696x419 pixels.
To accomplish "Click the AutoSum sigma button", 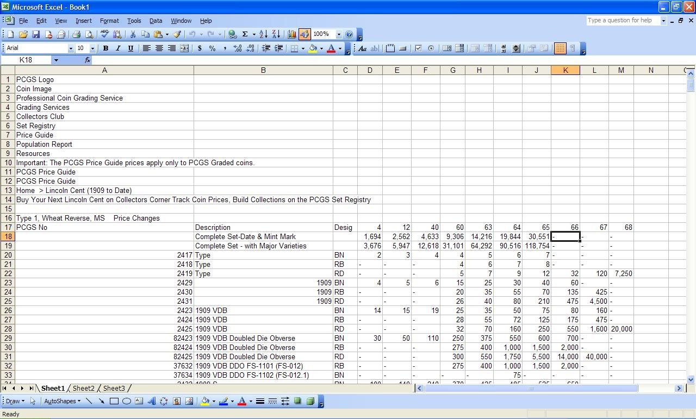I will tap(245, 34).
